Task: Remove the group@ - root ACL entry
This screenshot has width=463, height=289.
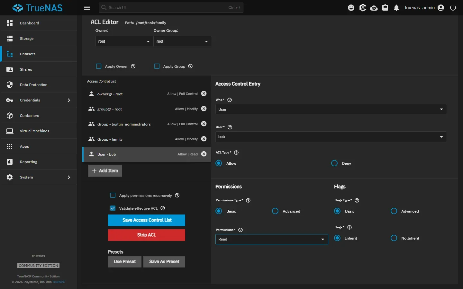Action: (204, 109)
